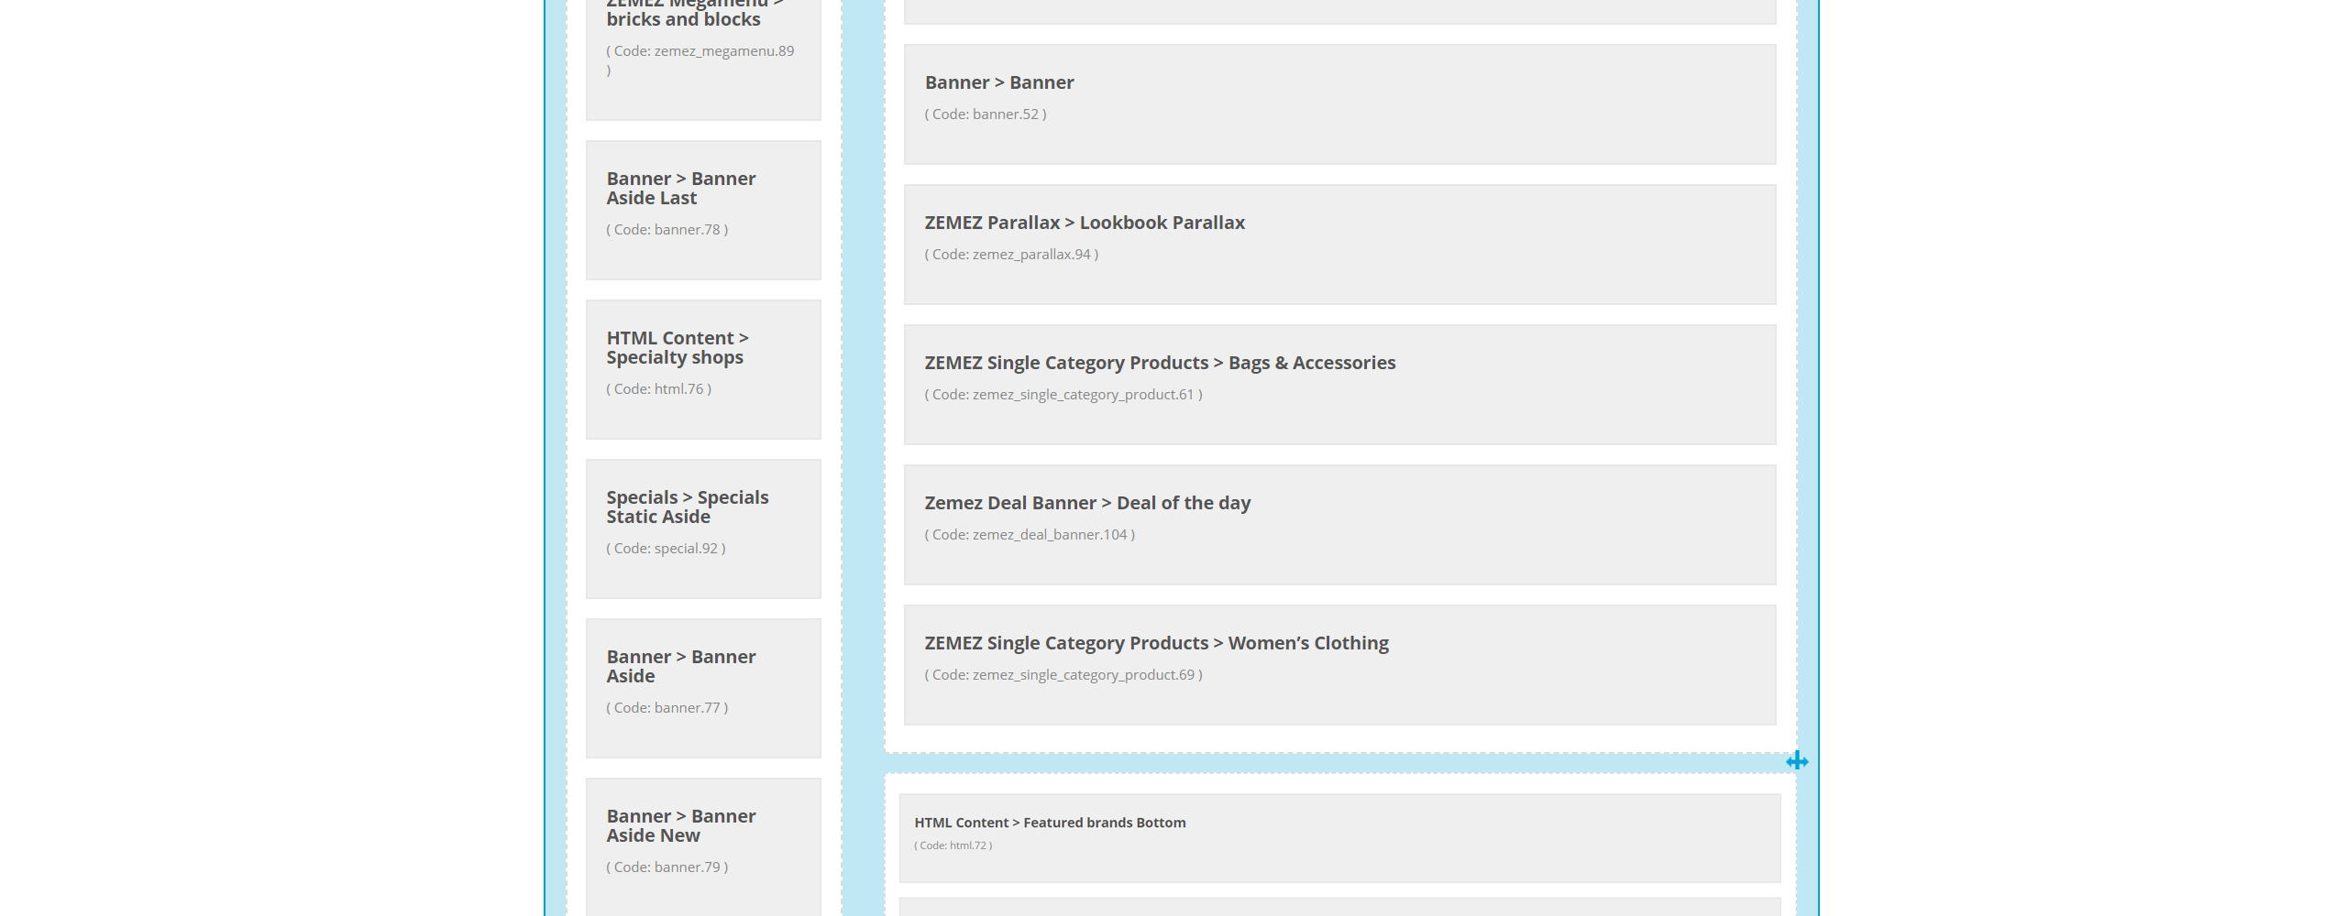Select the Banner > Banner module block
This screenshot has width=2347, height=916.
[1339, 104]
